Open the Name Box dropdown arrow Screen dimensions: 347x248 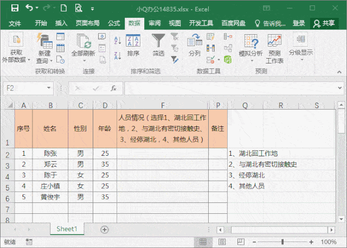[x=49, y=88]
